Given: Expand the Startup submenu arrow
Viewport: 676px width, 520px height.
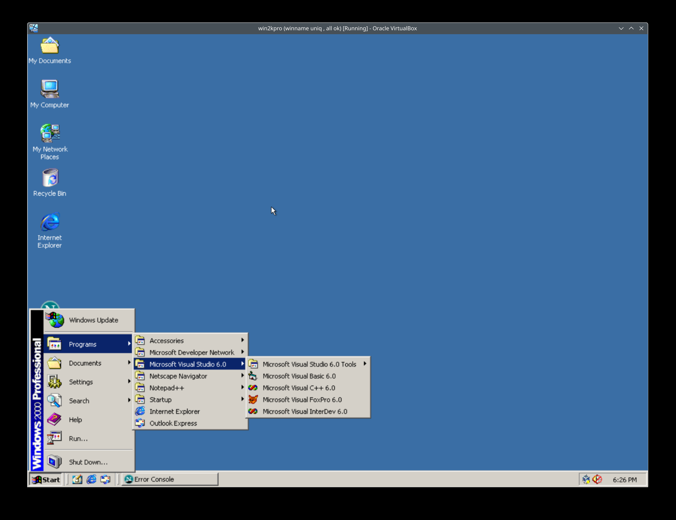Looking at the screenshot, I should pos(242,399).
